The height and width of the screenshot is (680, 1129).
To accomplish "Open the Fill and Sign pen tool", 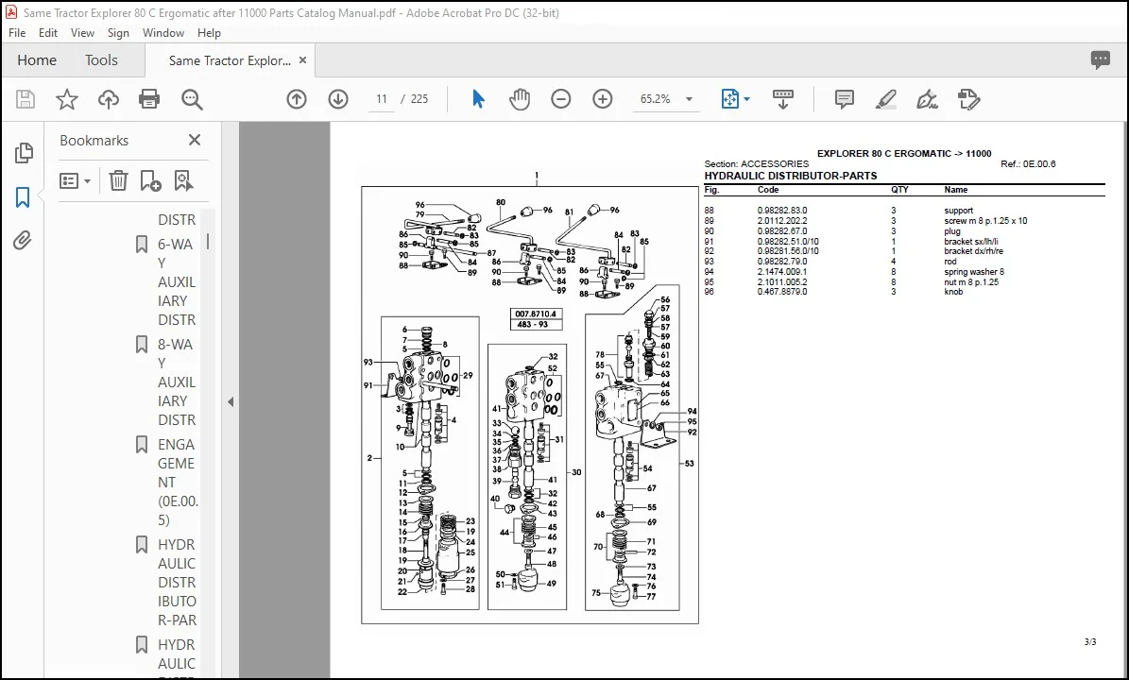I will click(927, 99).
